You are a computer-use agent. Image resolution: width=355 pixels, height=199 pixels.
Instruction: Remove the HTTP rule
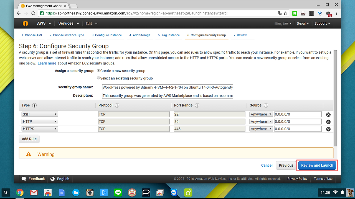(x=328, y=122)
